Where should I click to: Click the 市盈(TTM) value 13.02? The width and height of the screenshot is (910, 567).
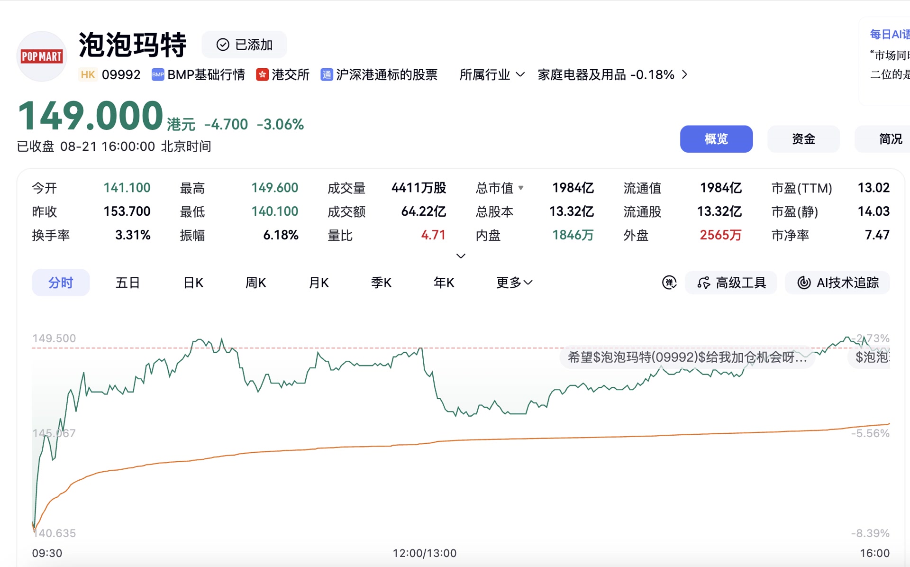[874, 188]
